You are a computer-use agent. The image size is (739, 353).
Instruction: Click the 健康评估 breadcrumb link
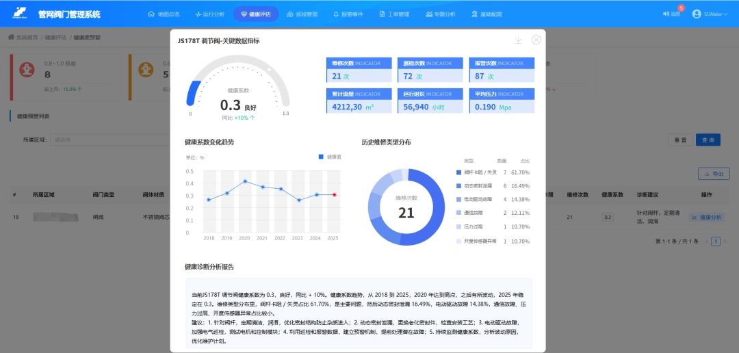[55, 37]
